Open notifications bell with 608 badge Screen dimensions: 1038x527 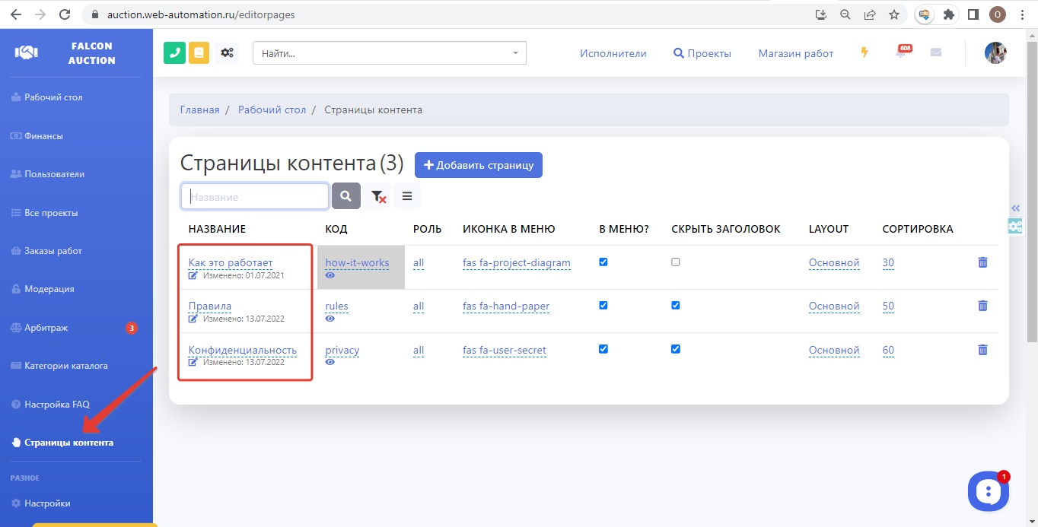(901, 53)
